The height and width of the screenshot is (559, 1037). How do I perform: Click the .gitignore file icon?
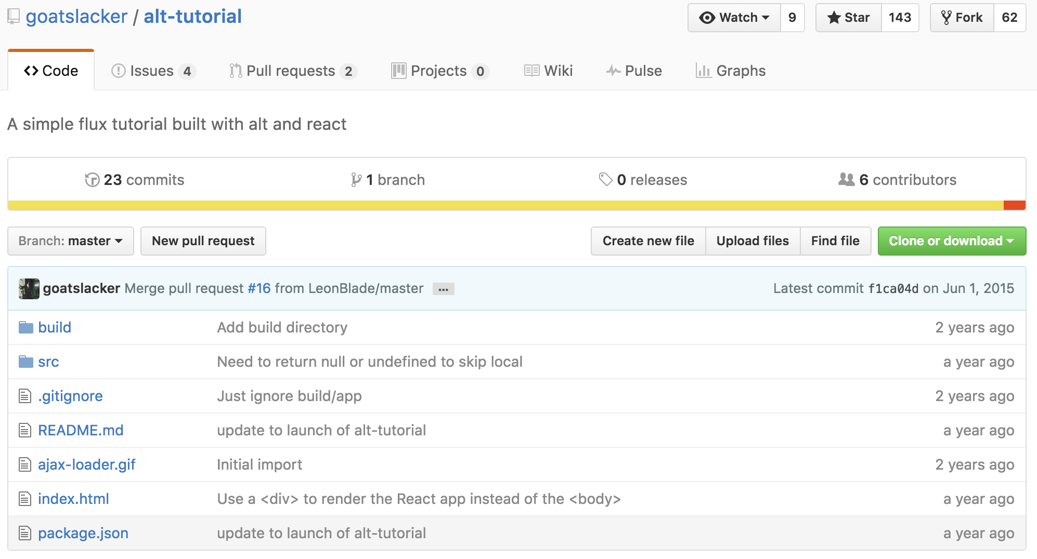pyautogui.click(x=25, y=396)
